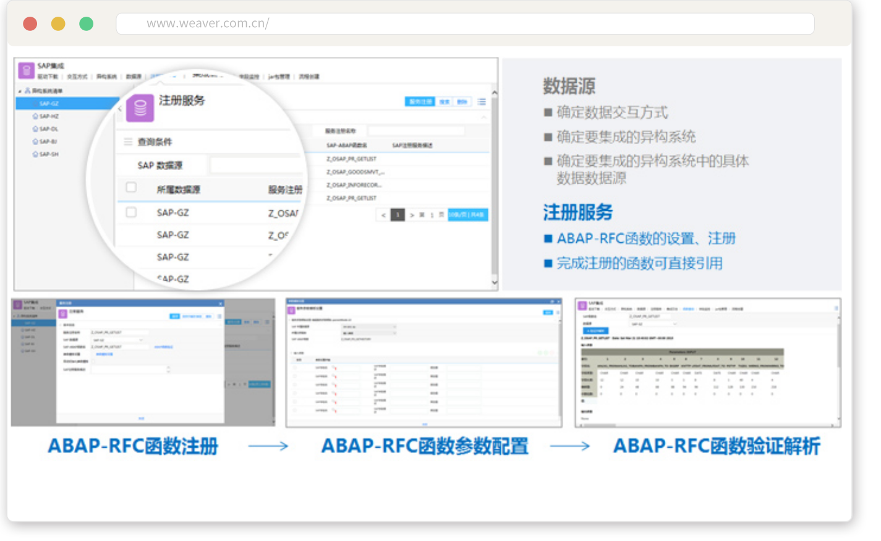Collapse the query panel with the up chevron
This screenshot has height=541, width=881.
coord(483,117)
